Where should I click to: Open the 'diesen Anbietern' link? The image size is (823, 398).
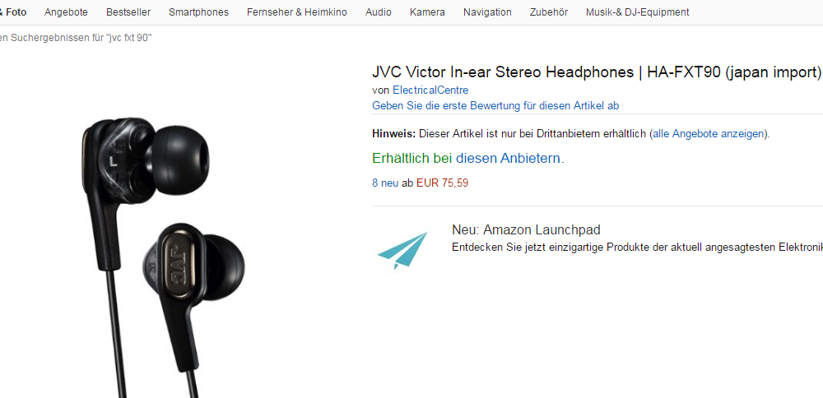[508, 159]
